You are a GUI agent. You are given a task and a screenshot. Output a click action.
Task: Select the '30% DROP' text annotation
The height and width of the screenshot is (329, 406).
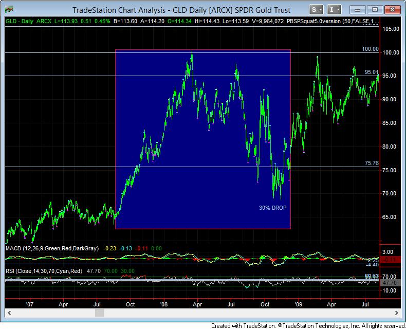tap(273, 208)
